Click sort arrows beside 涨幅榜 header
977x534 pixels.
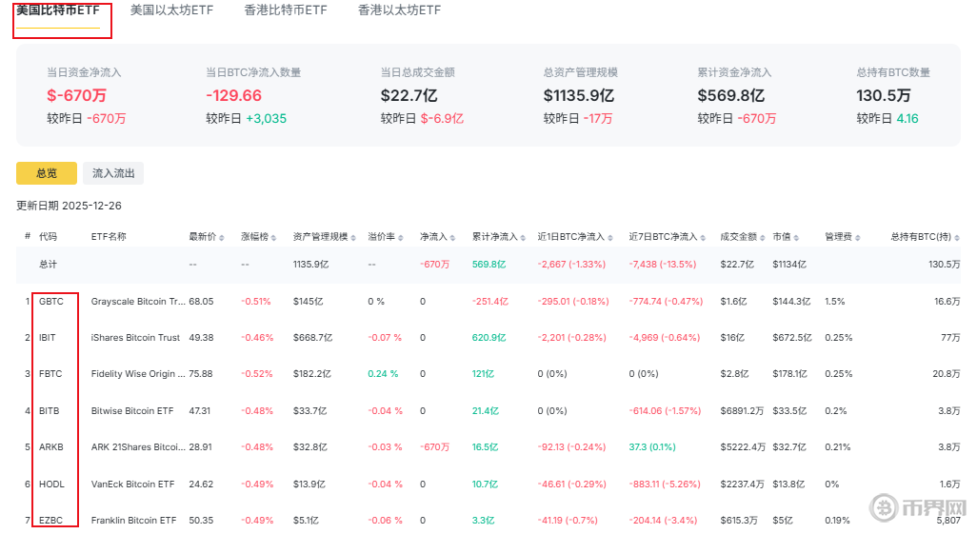tap(274, 237)
